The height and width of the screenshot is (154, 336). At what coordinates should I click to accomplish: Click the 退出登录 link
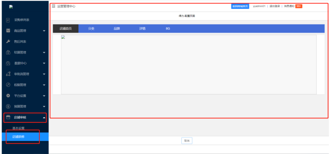(274, 6)
